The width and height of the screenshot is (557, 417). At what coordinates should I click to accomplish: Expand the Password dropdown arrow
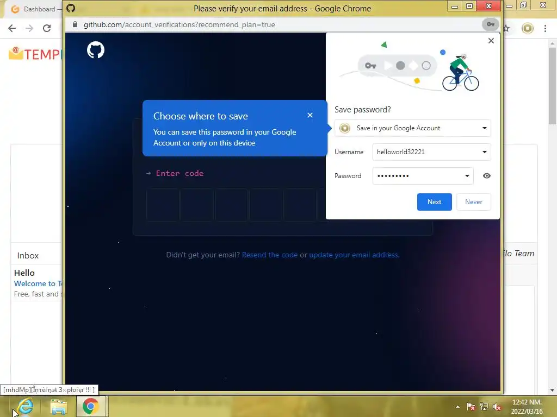point(467,176)
